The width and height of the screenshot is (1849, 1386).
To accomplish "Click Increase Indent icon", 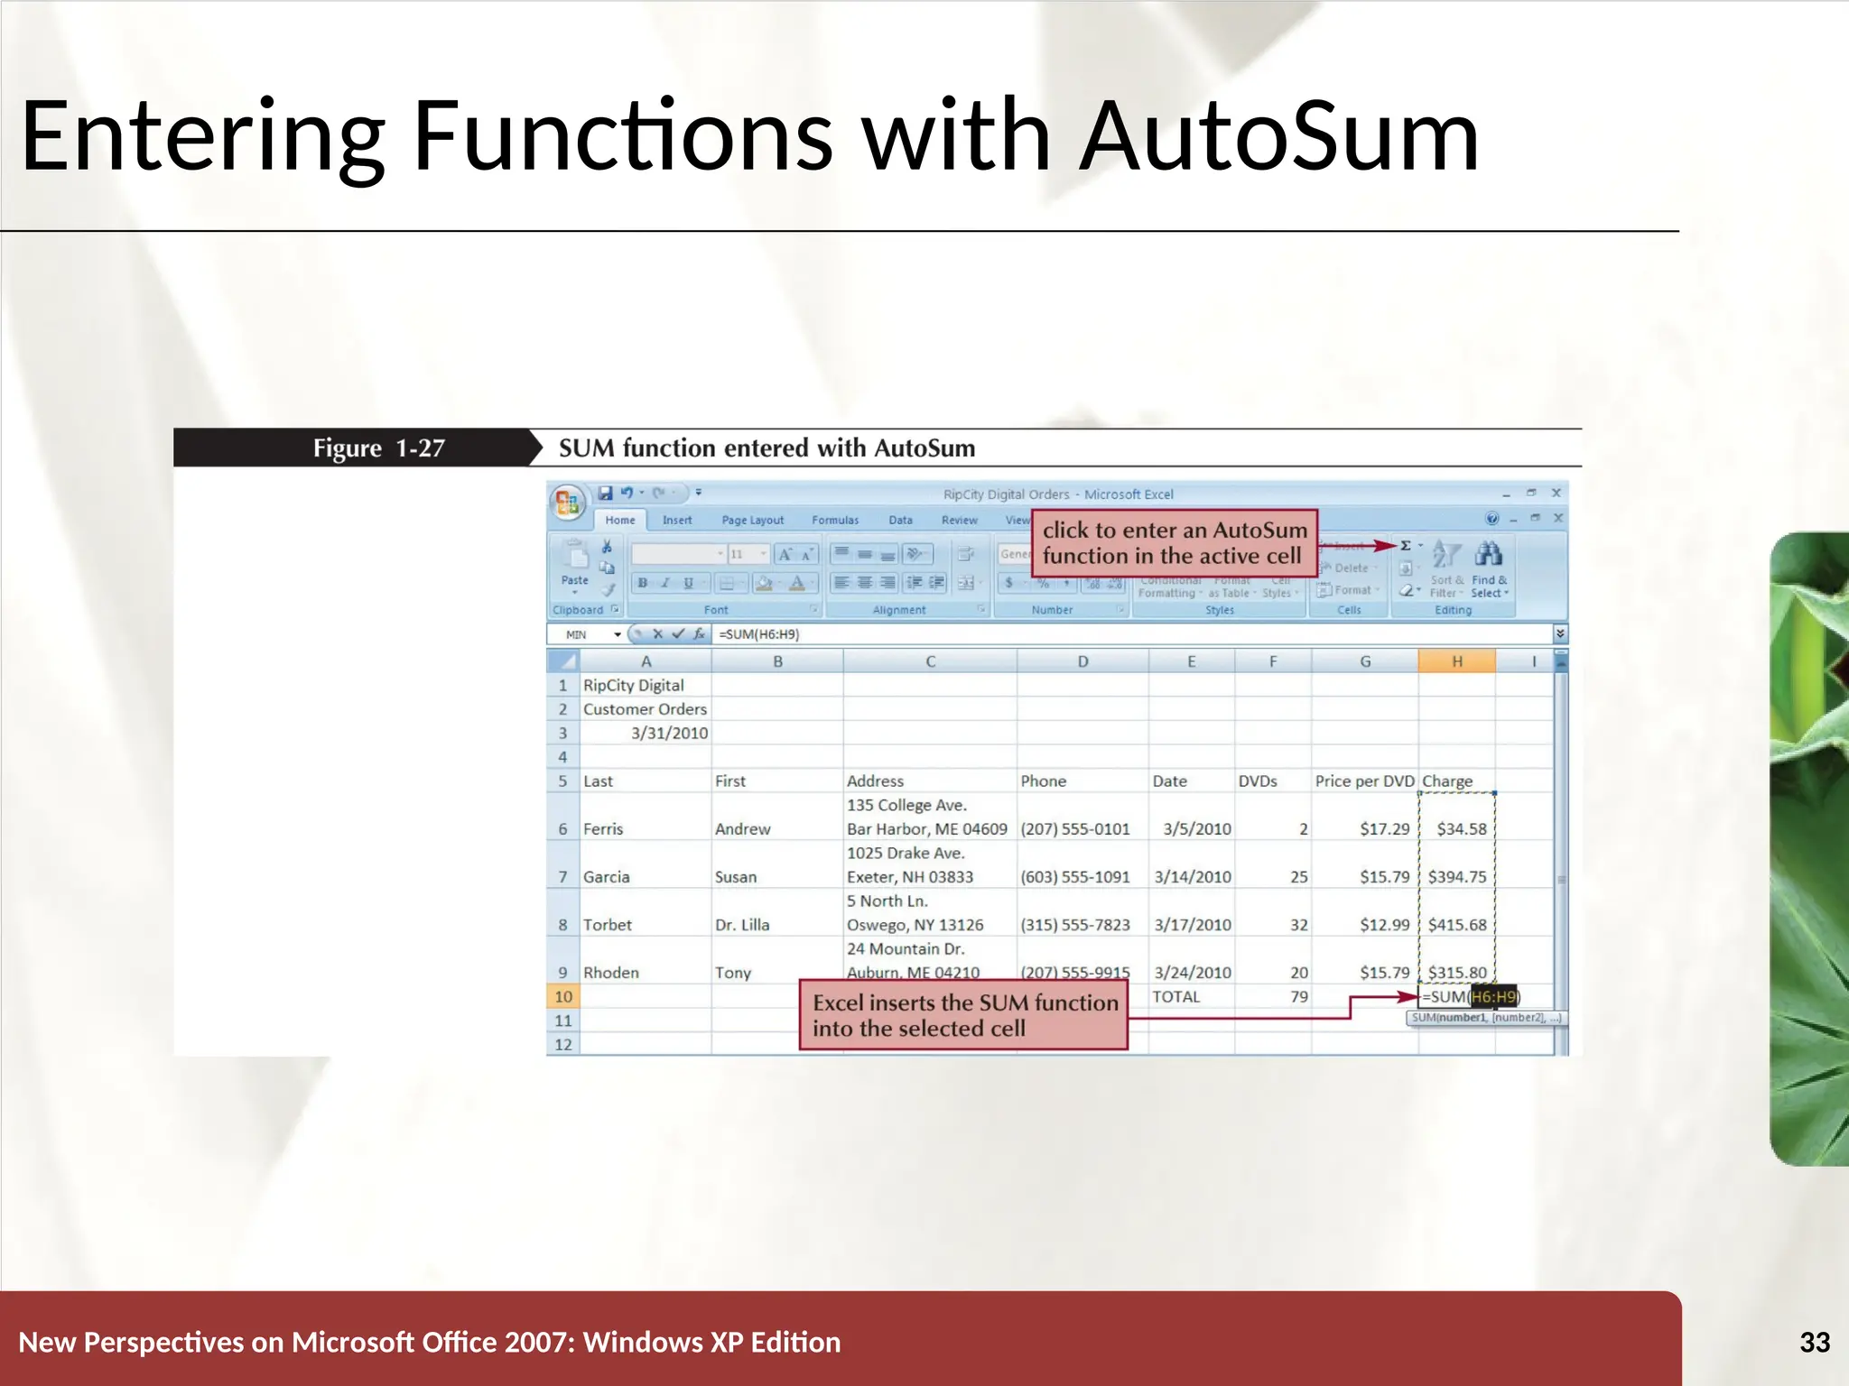I will pos(937,583).
